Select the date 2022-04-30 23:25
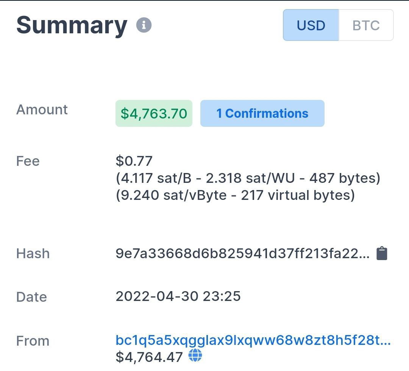This screenshot has width=409, height=371. click(x=178, y=296)
